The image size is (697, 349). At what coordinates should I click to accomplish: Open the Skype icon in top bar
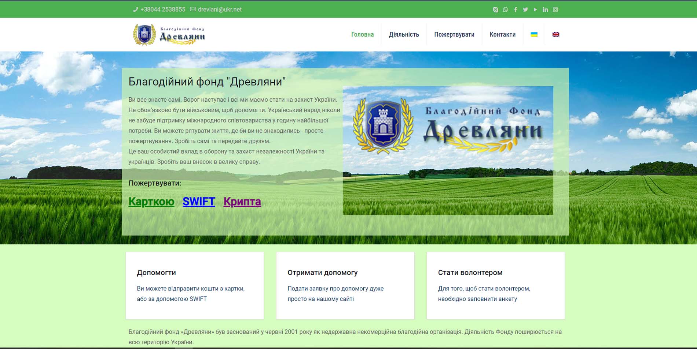coord(495,10)
